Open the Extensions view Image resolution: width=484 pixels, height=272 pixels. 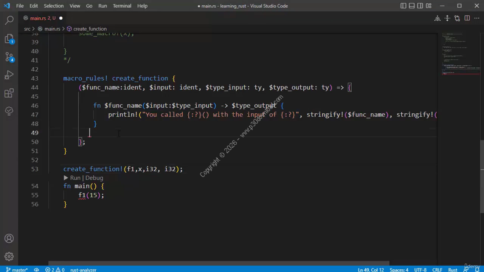pyautogui.click(x=9, y=93)
